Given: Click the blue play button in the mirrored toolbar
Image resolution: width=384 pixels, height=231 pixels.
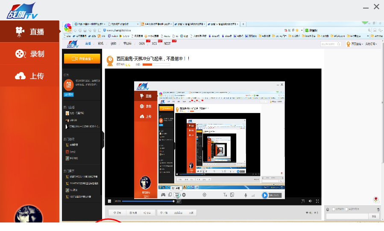Looking at the screenshot, I should click(265, 195).
